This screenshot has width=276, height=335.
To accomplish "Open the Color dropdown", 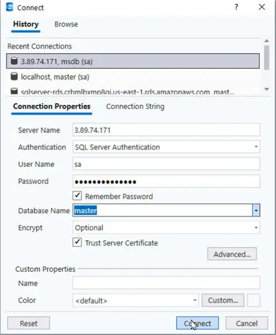I will (136, 300).
